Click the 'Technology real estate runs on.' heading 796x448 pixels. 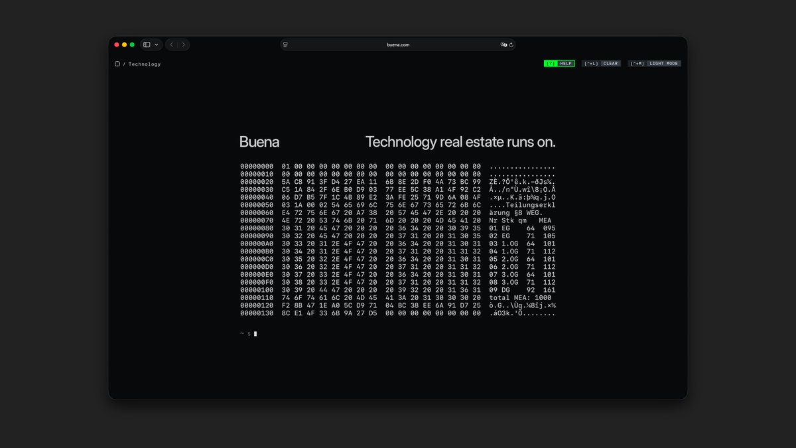(460, 142)
